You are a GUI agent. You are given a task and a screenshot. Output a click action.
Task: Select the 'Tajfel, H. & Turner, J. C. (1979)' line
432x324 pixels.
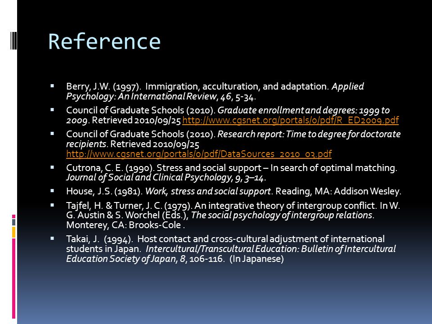[x=233, y=206]
